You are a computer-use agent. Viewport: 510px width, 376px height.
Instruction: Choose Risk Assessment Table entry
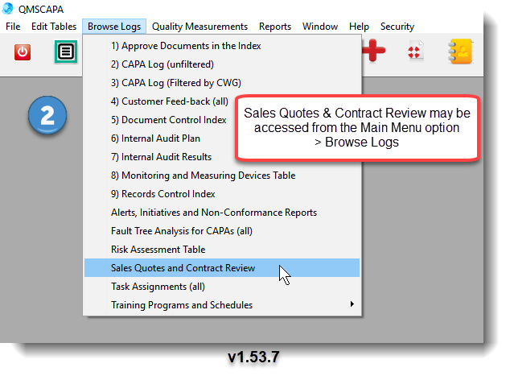pos(158,250)
